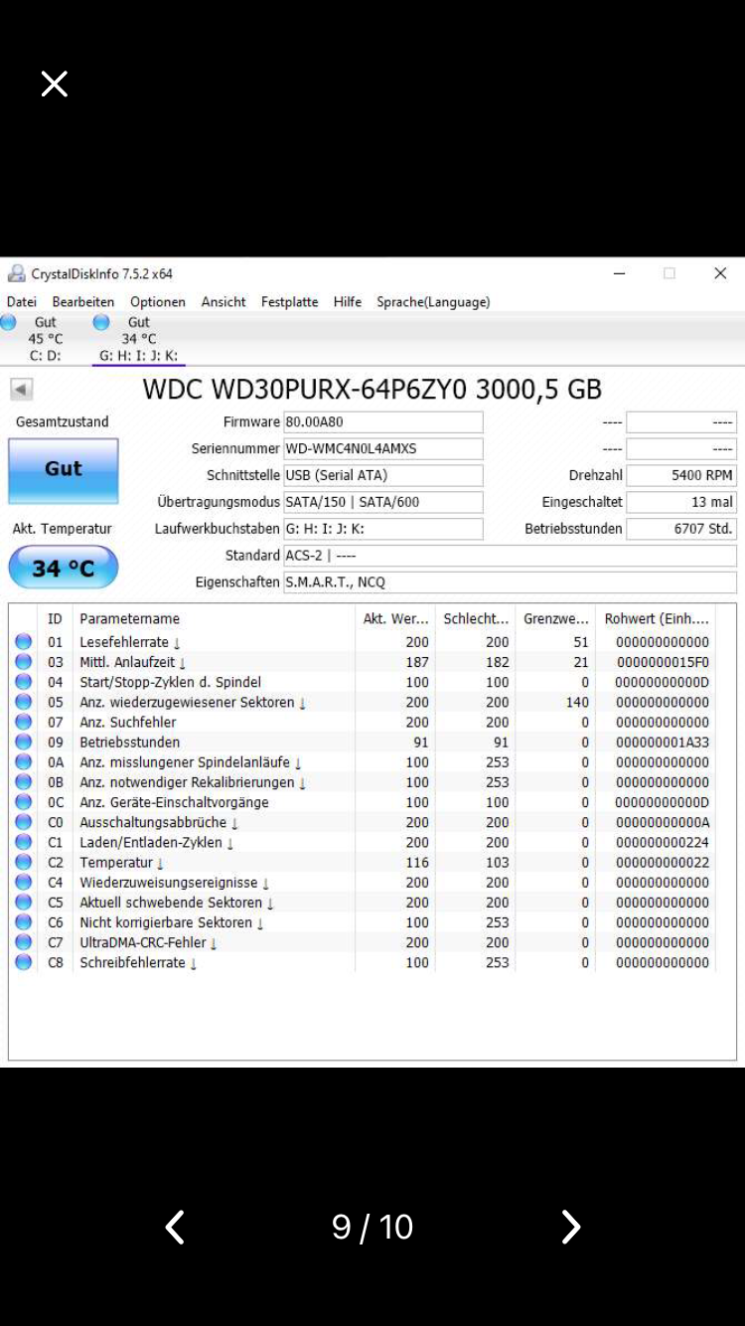Open the Festplatte menu
Viewport: 745px width, 1326px height.
[290, 302]
